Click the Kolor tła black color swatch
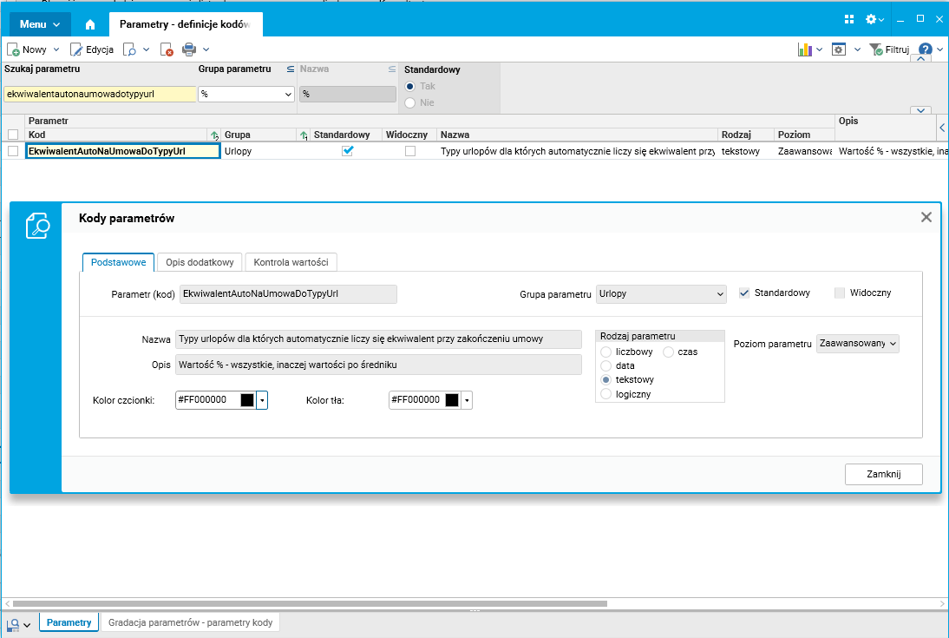This screenshot has height=638, width=949. [451, 400]
